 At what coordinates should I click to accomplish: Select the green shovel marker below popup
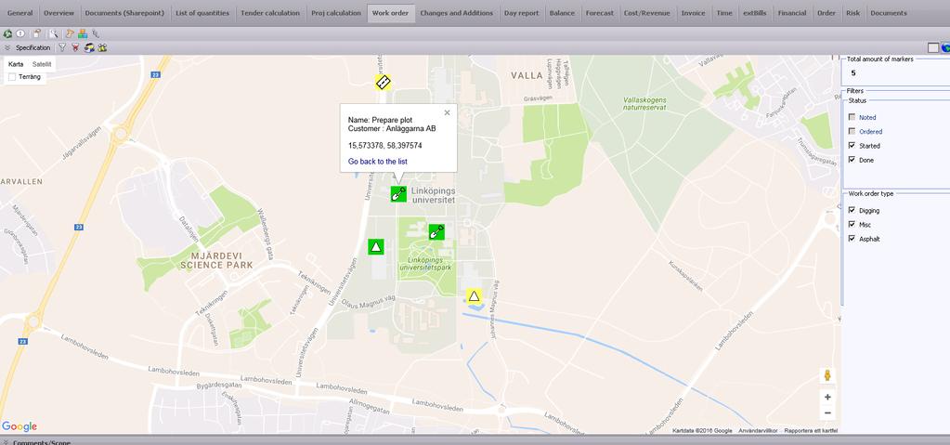(398, 194)
